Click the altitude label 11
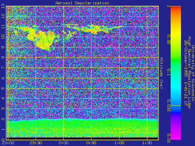This screenshot has height=146, width=195. (x=3, y=26)
